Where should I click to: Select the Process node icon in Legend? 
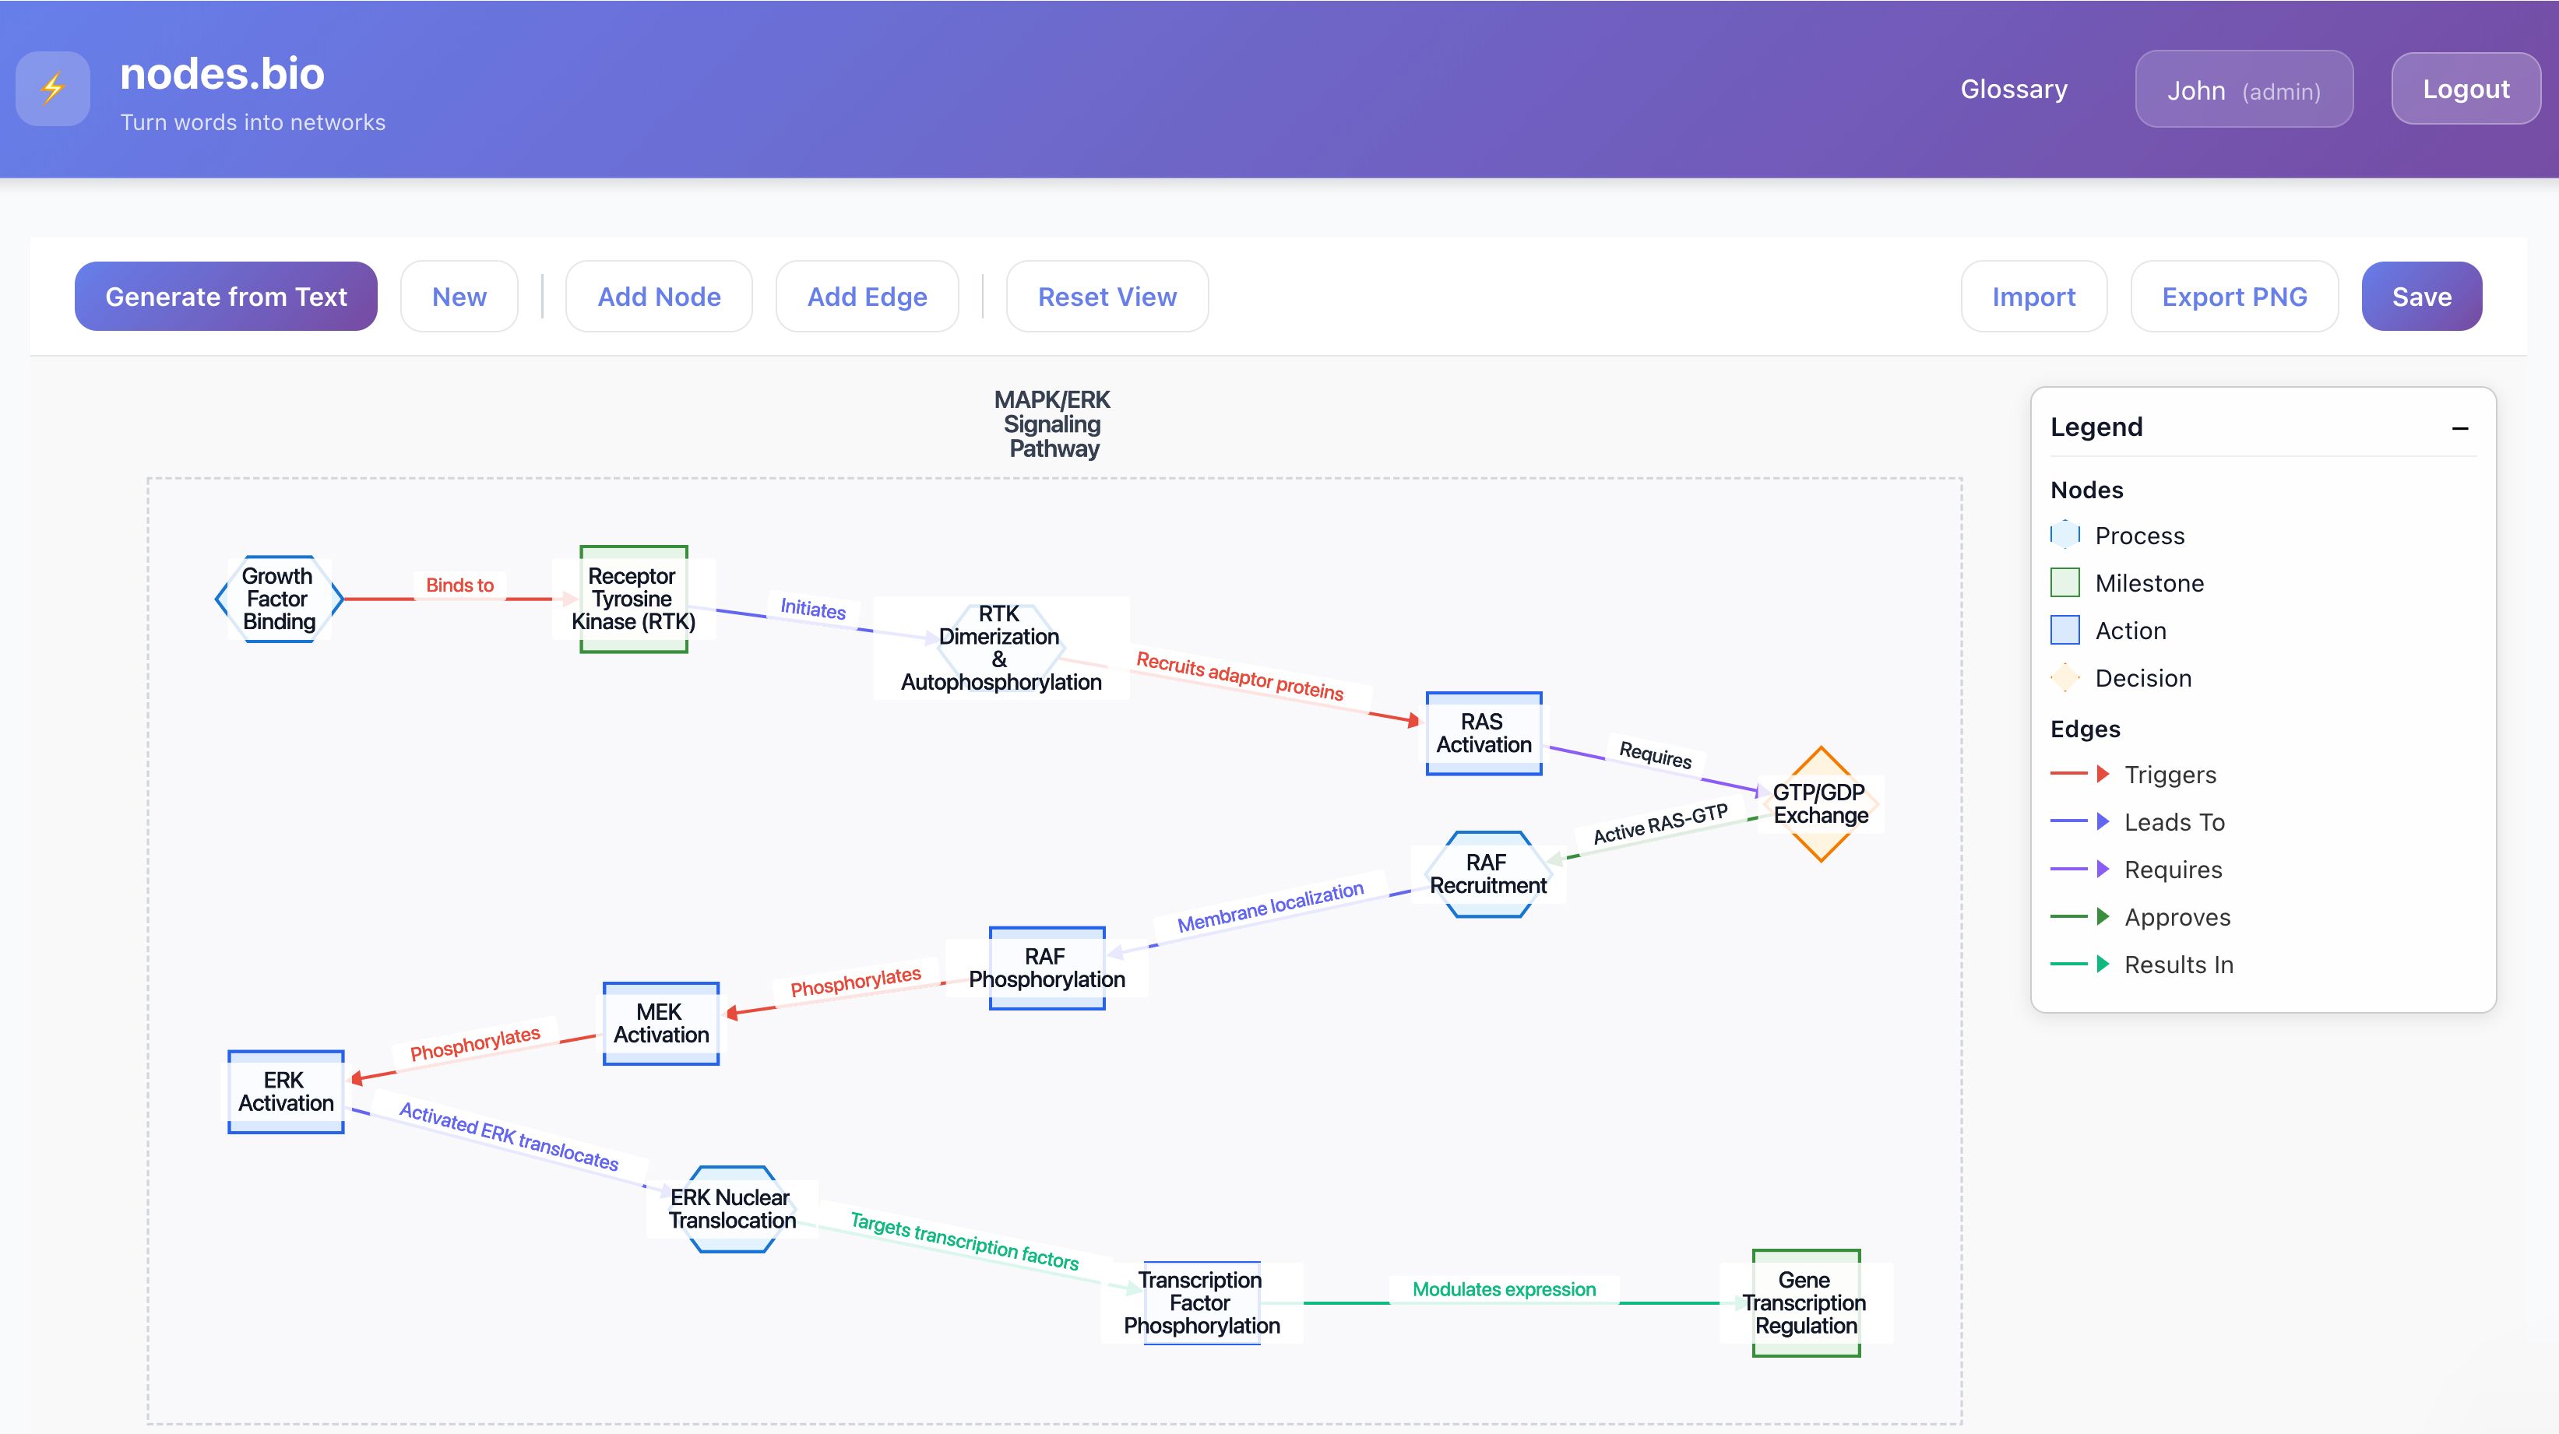coord(2066,534)
